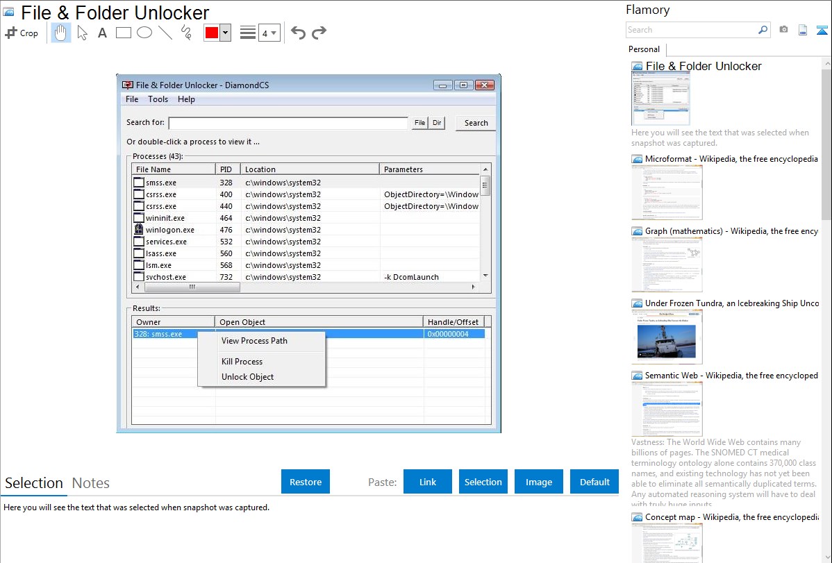832x563 pixels.
Task: Open the File menu in Unlocker
Action: click(x=132, y=99)
